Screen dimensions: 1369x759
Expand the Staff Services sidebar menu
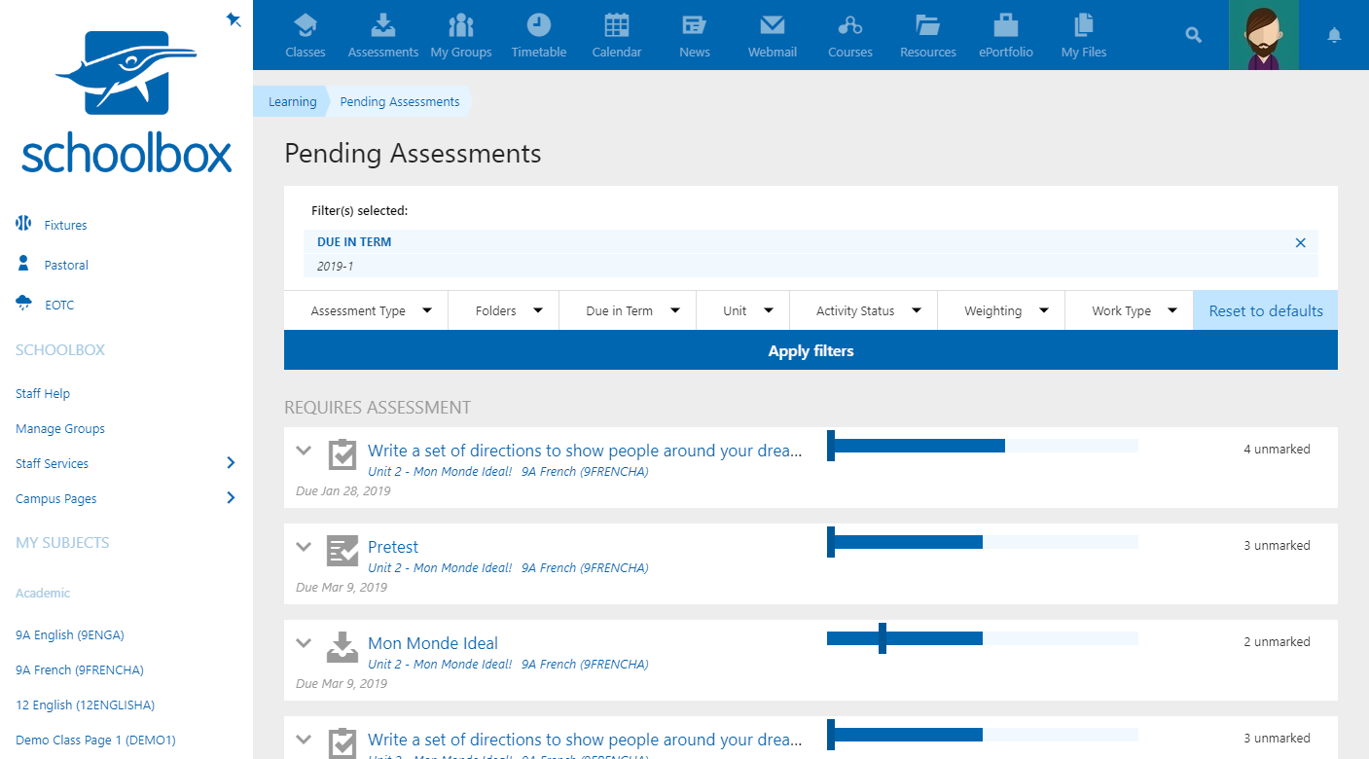(x=231, y=463)
